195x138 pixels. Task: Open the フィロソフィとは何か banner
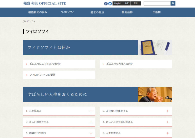(x=80, y=47)
